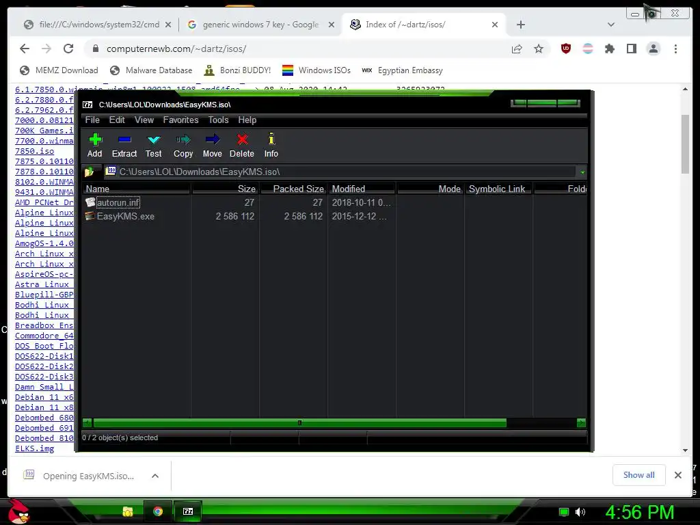700x525 pixels.
Task: Click the autorun.inf file icon
Action: [x=90, y=202]
